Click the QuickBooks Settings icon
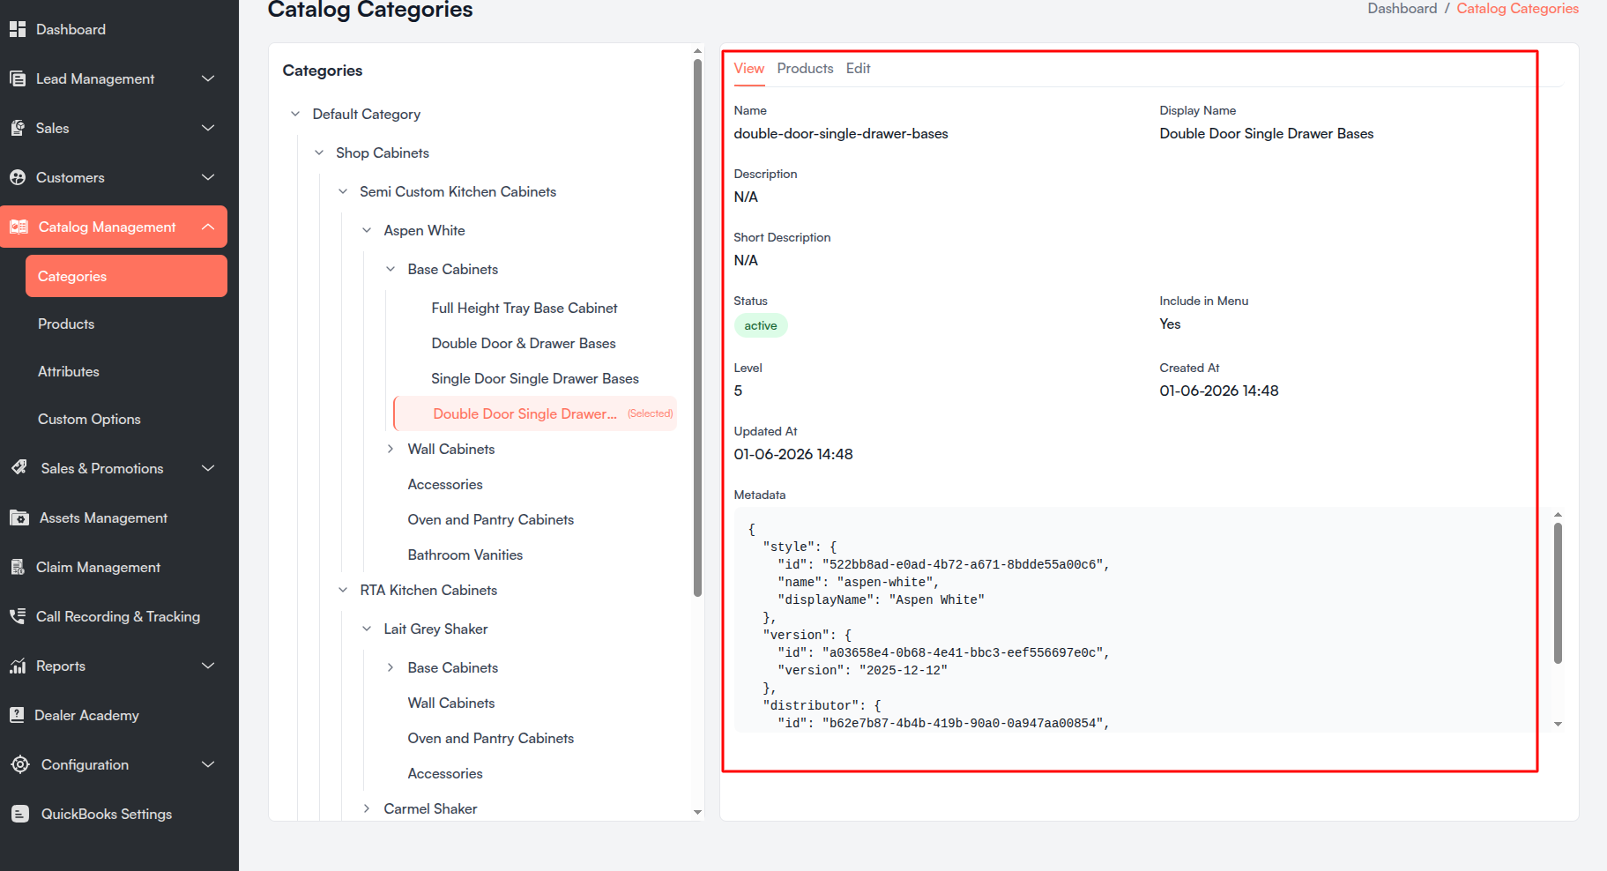Image resolution: width=1607 pixels, height=871 pixels. point(20,814)
